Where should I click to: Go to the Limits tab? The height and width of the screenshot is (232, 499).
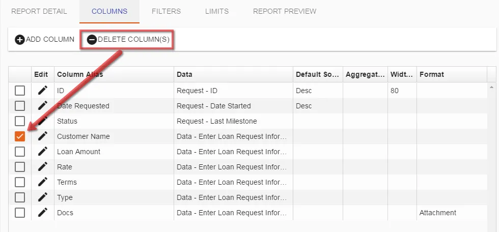[217, 11]
